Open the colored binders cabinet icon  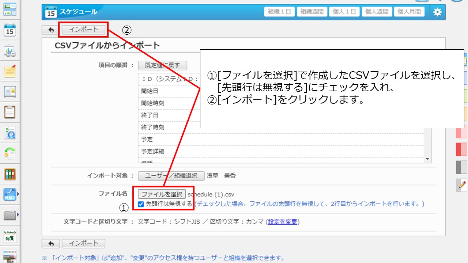[x=10, y=174]
